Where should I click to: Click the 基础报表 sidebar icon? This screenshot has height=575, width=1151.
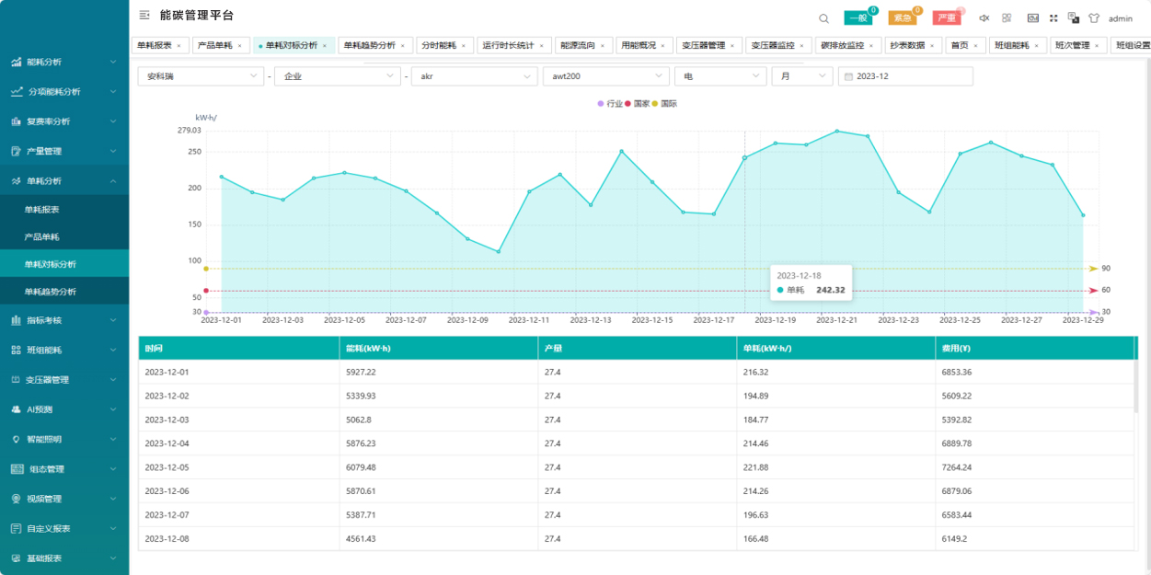tap(16, 558)
